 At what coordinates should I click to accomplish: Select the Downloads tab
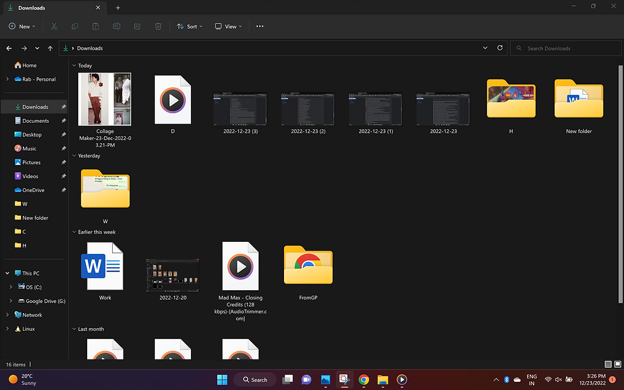[x=53, y=8]
